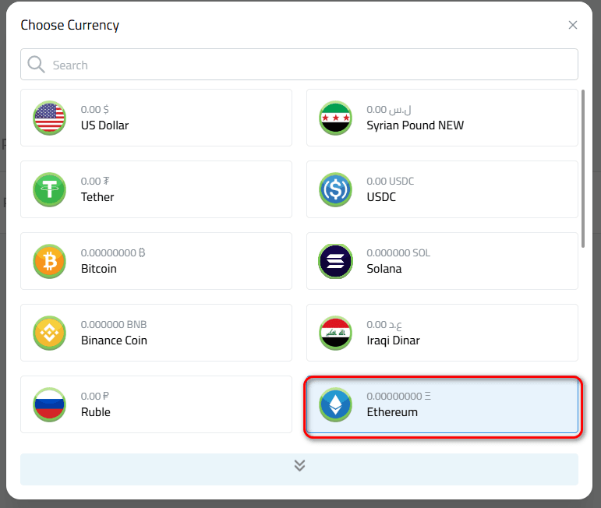Click the currency list vertical scrollbar

pyautogui.click(x=583, y=168)
